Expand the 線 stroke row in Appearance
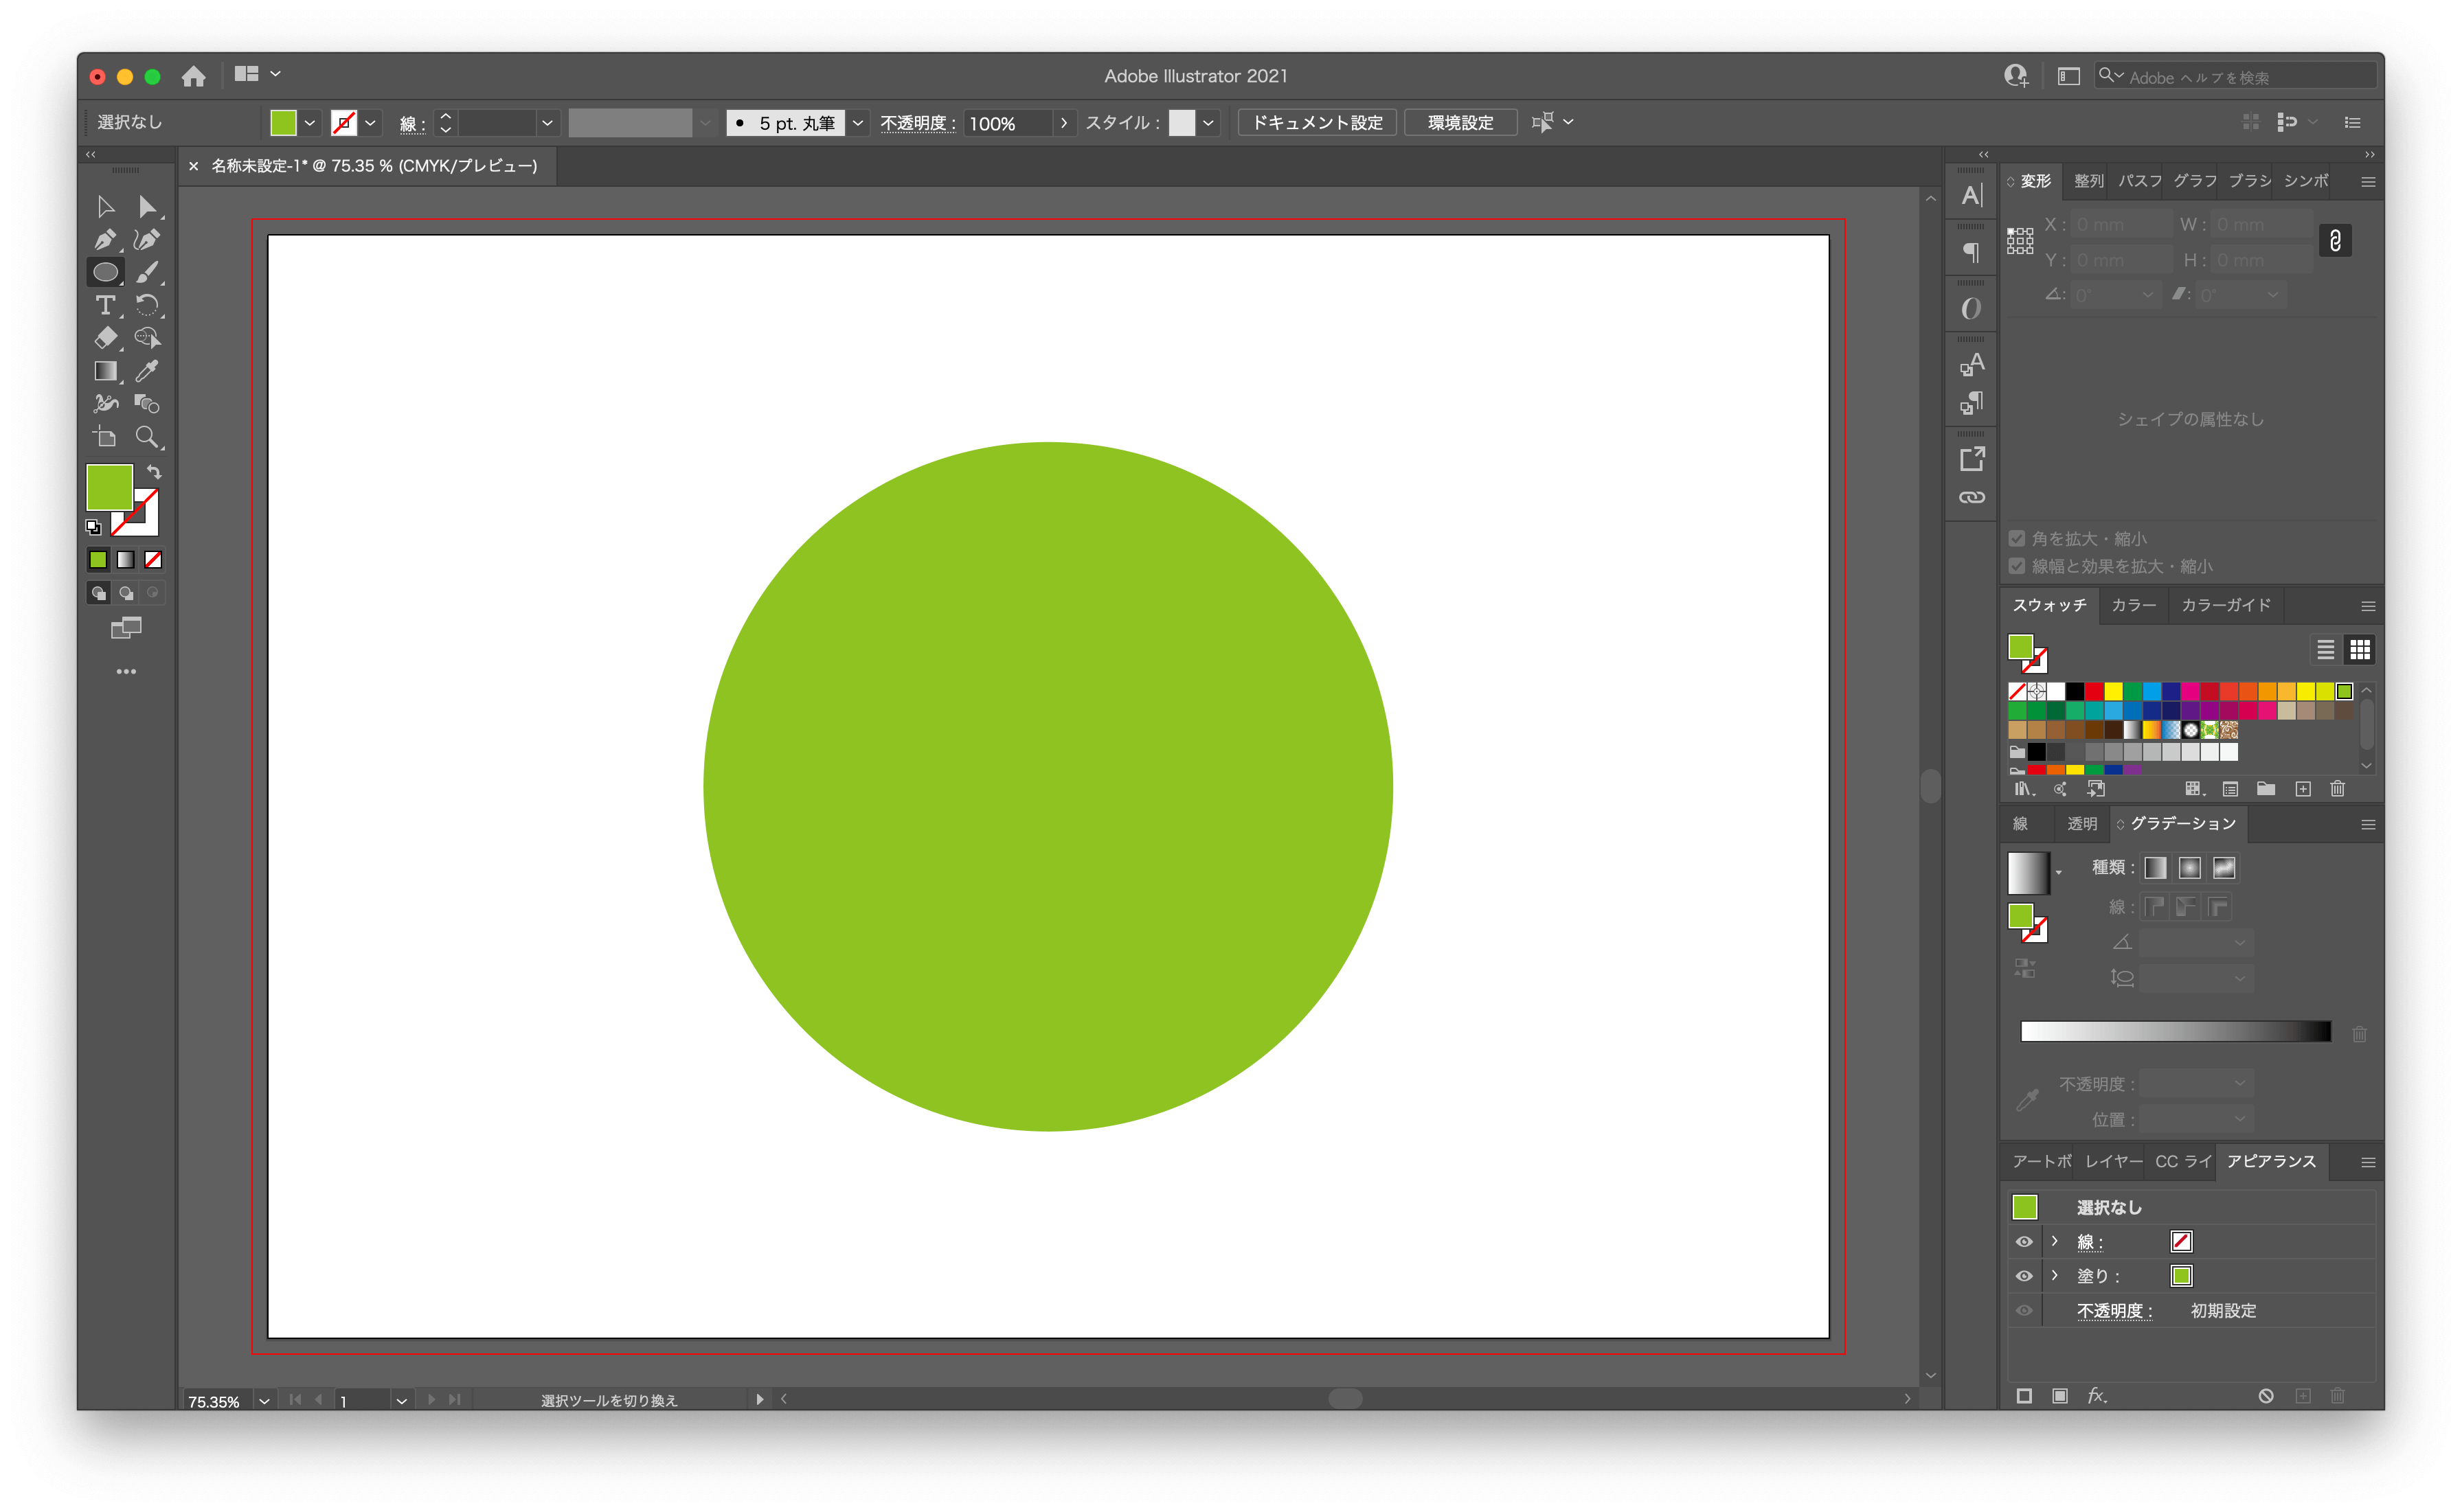The width and height of the screenshot is (2462, 1512). pos(2054,1241)
